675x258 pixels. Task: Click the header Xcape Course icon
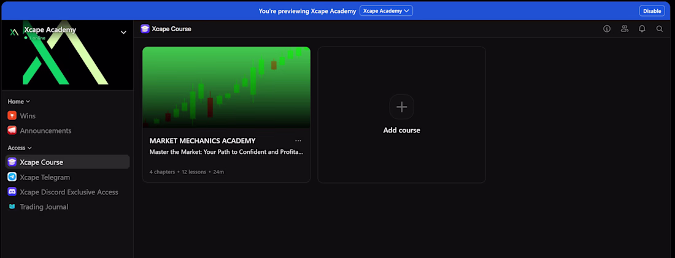pos(145,29)
